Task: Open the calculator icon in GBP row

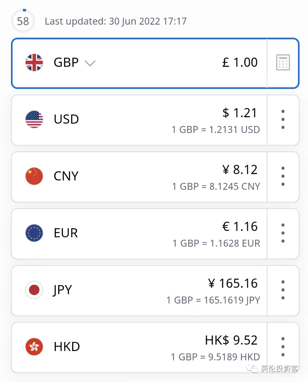Action: (x=283, y=63)
